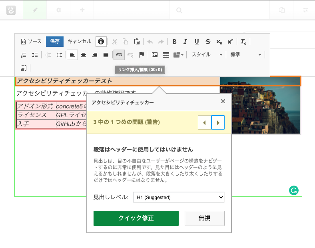Toggle italic formatting
The height and width of the screenshot is (248, 315).
tap(185, 42)
